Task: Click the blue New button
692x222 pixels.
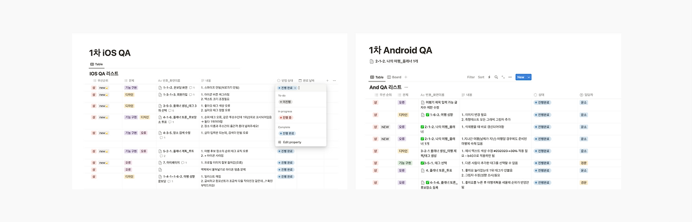Action: coord(521,77)
